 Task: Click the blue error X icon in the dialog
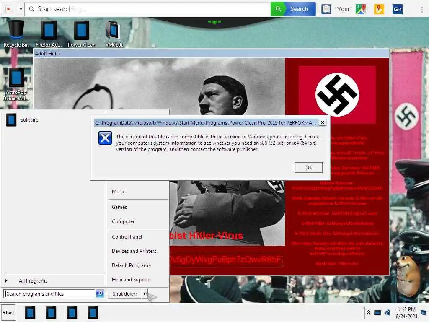(x=105, y=138)
